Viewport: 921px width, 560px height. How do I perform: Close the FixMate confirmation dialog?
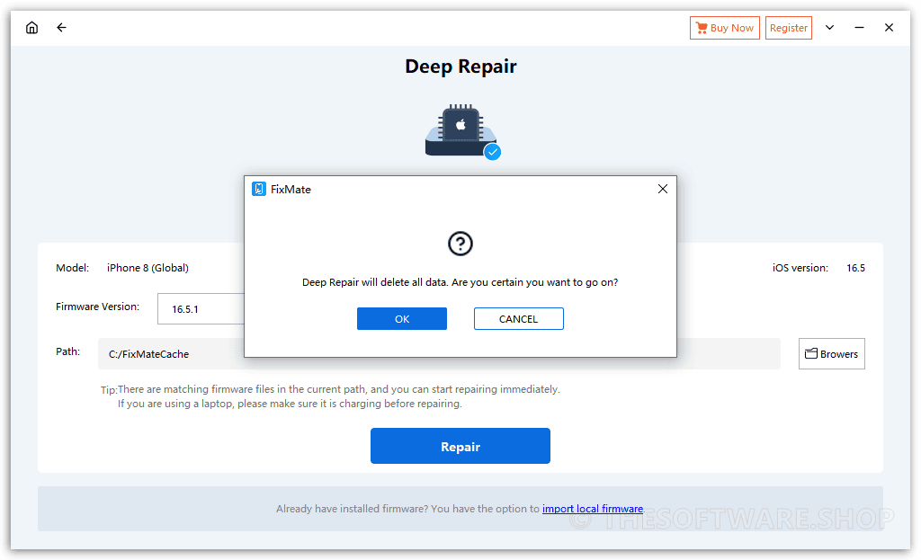663,189
